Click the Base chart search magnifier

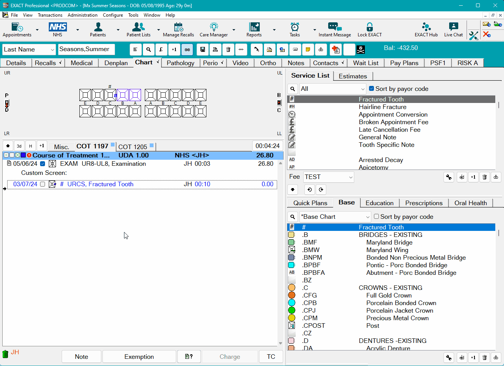[293, 217]
